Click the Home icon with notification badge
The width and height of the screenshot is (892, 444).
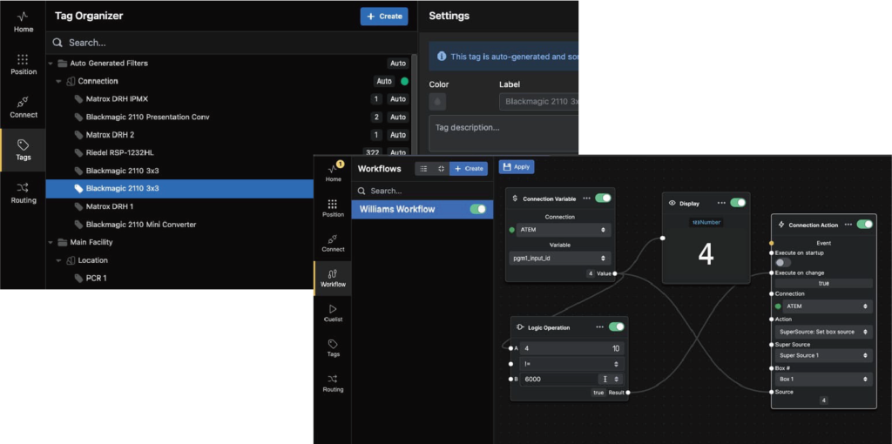(333, 171)
